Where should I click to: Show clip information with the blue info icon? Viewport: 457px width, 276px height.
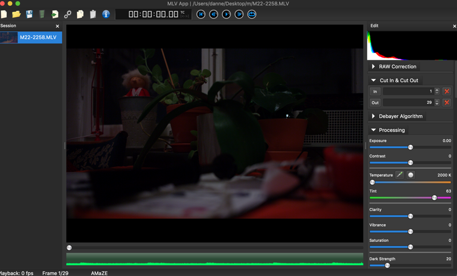(106, 14)
